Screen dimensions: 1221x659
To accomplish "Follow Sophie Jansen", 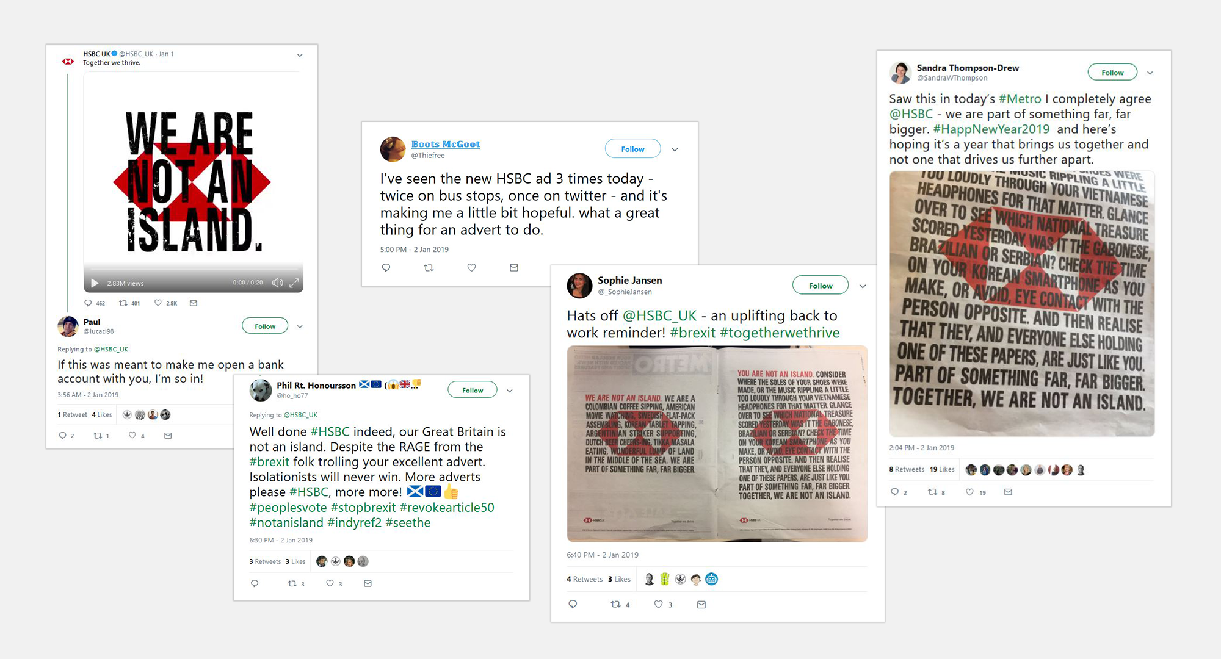I will [821, 285].
